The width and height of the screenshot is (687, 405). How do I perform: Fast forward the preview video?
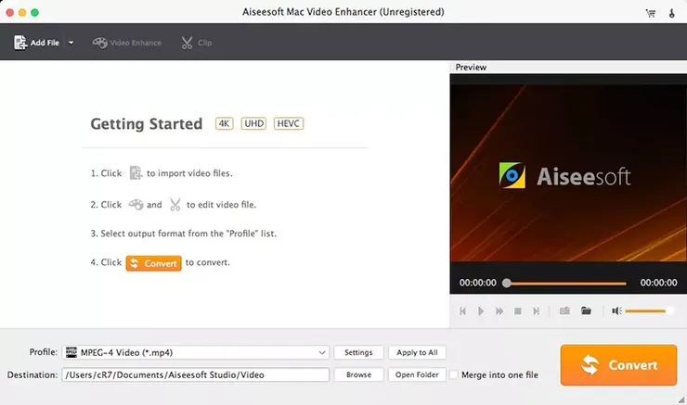point(499,311)
